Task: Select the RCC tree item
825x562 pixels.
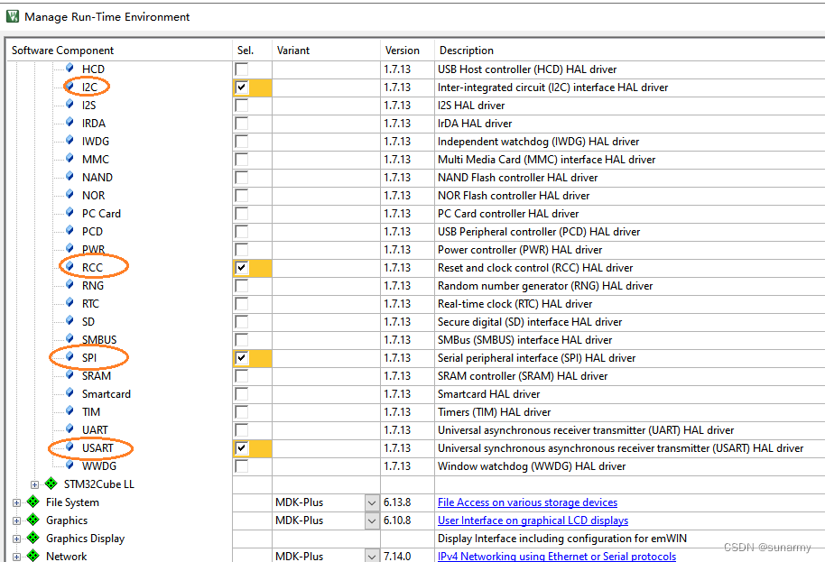Action: [92, 268]
